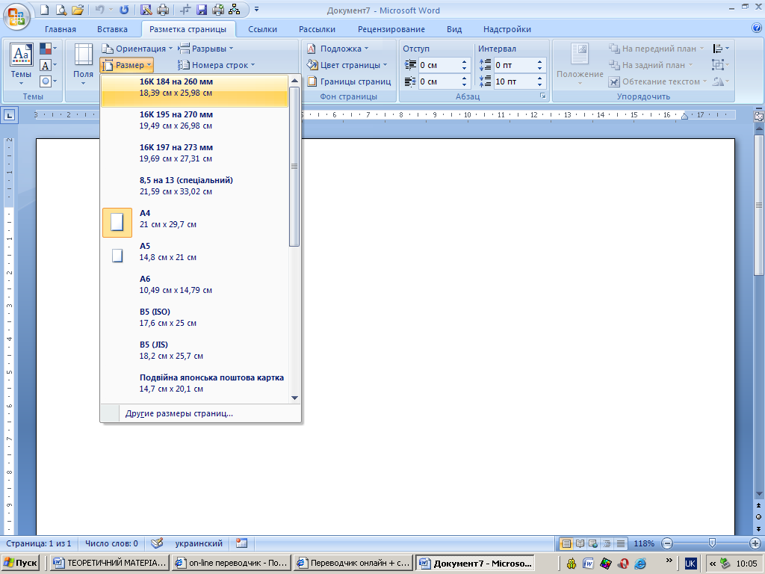Click the zoom in plus button

pos(756,543)
